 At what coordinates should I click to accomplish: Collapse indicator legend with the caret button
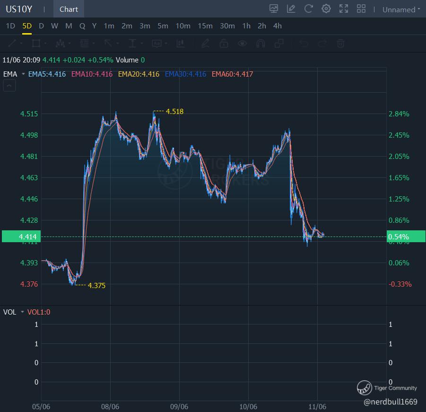coord(9,86)
